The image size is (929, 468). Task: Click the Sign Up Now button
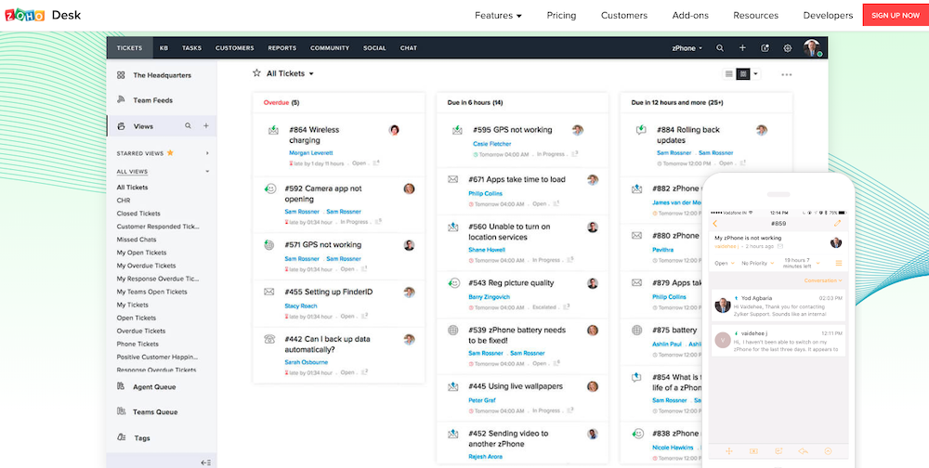tap(896, 16)
